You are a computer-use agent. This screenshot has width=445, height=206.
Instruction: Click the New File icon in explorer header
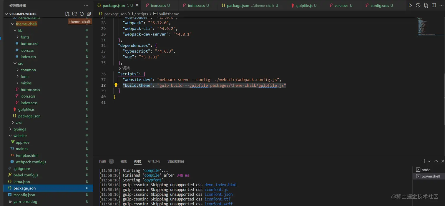[67, 14]
